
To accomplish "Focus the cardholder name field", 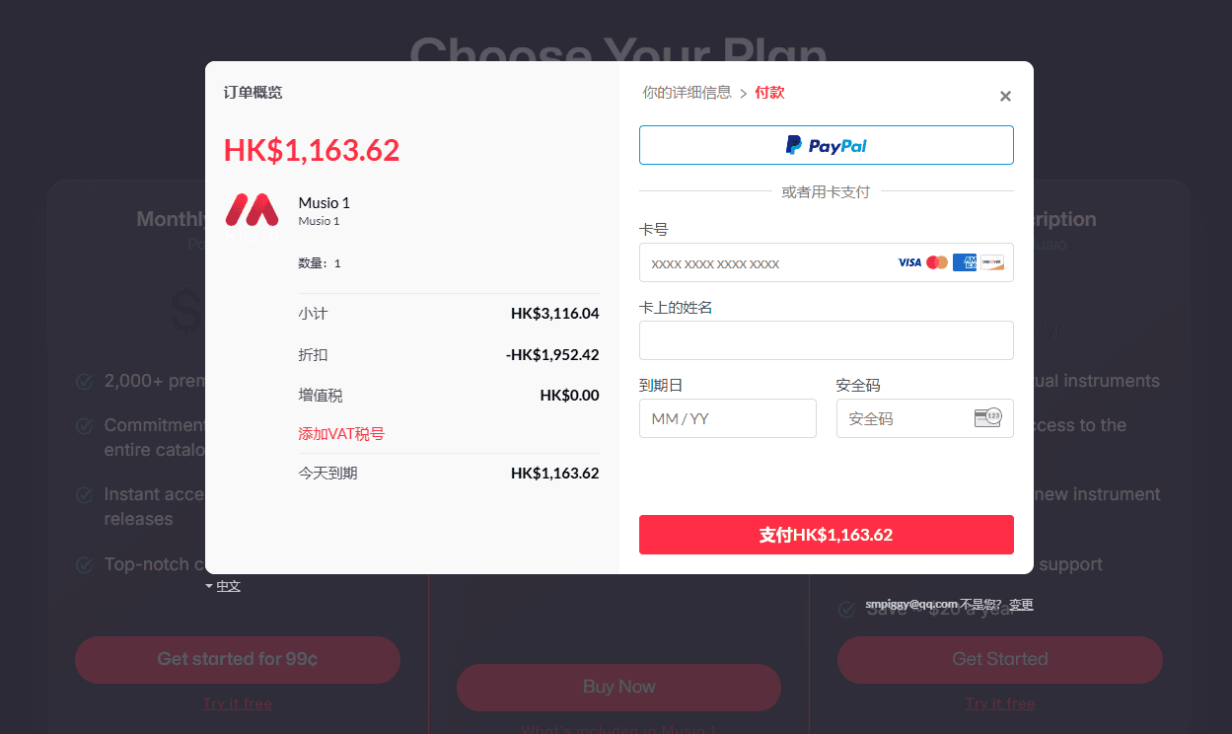I will (x=827, y=340).
